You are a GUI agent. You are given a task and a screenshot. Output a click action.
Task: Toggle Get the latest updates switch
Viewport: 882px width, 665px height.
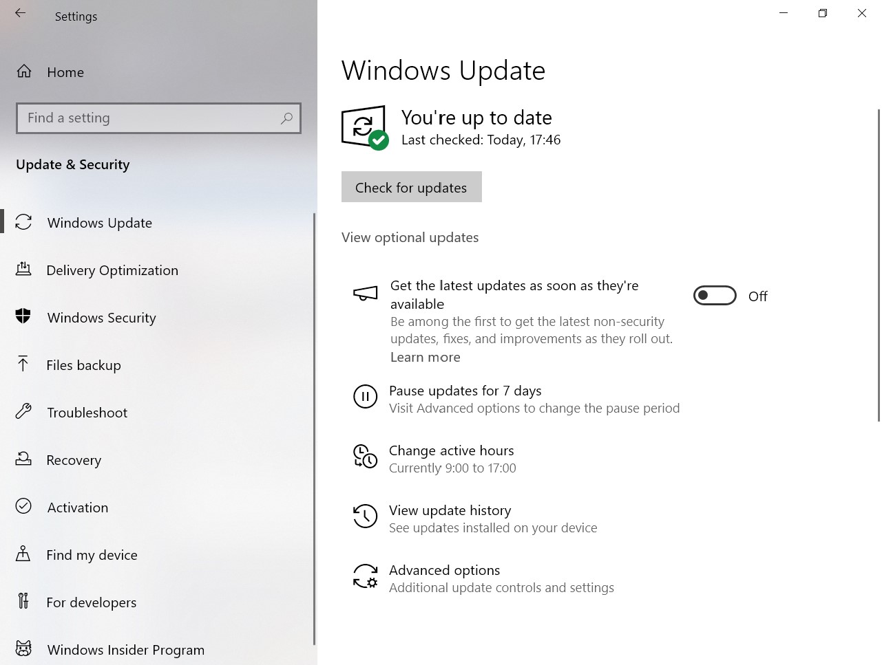click(715, 296)
